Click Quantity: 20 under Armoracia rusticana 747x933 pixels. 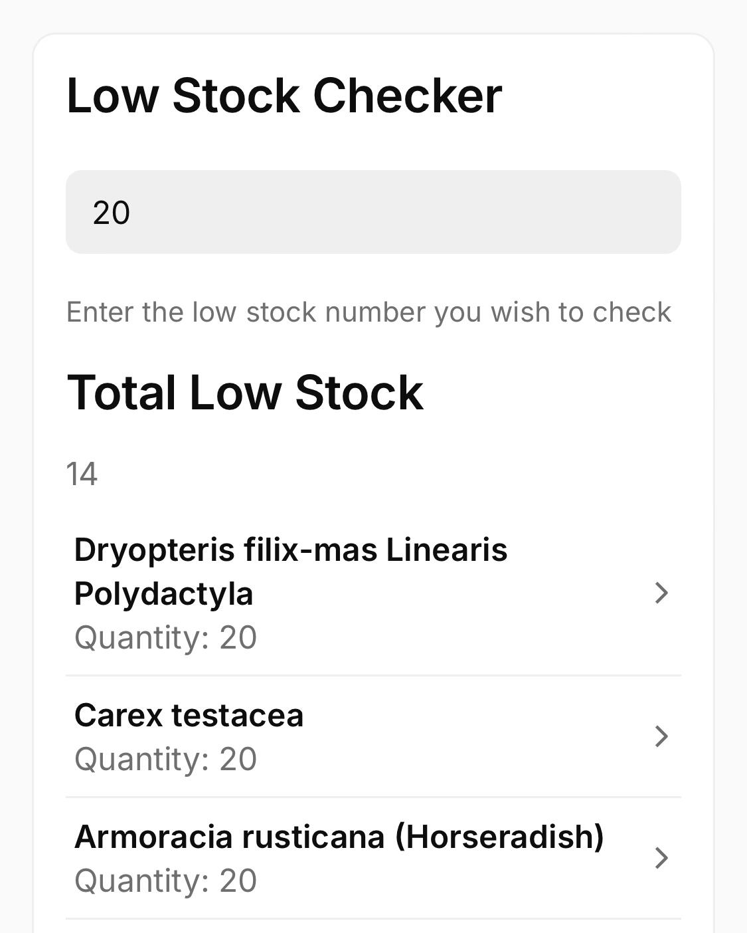tap(165, 881)
